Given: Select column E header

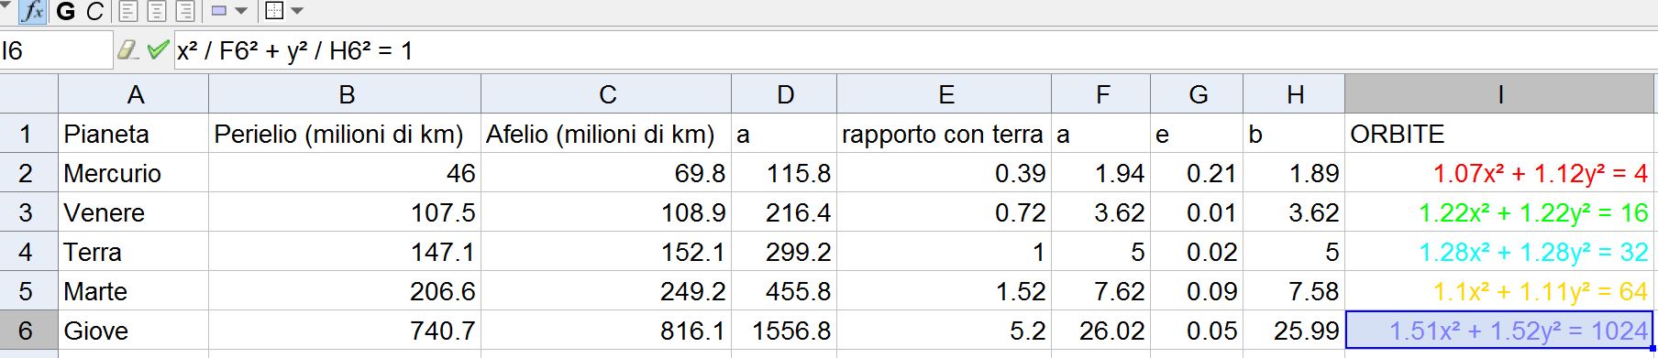Looking at the screenshot, I should coord(944,94).
